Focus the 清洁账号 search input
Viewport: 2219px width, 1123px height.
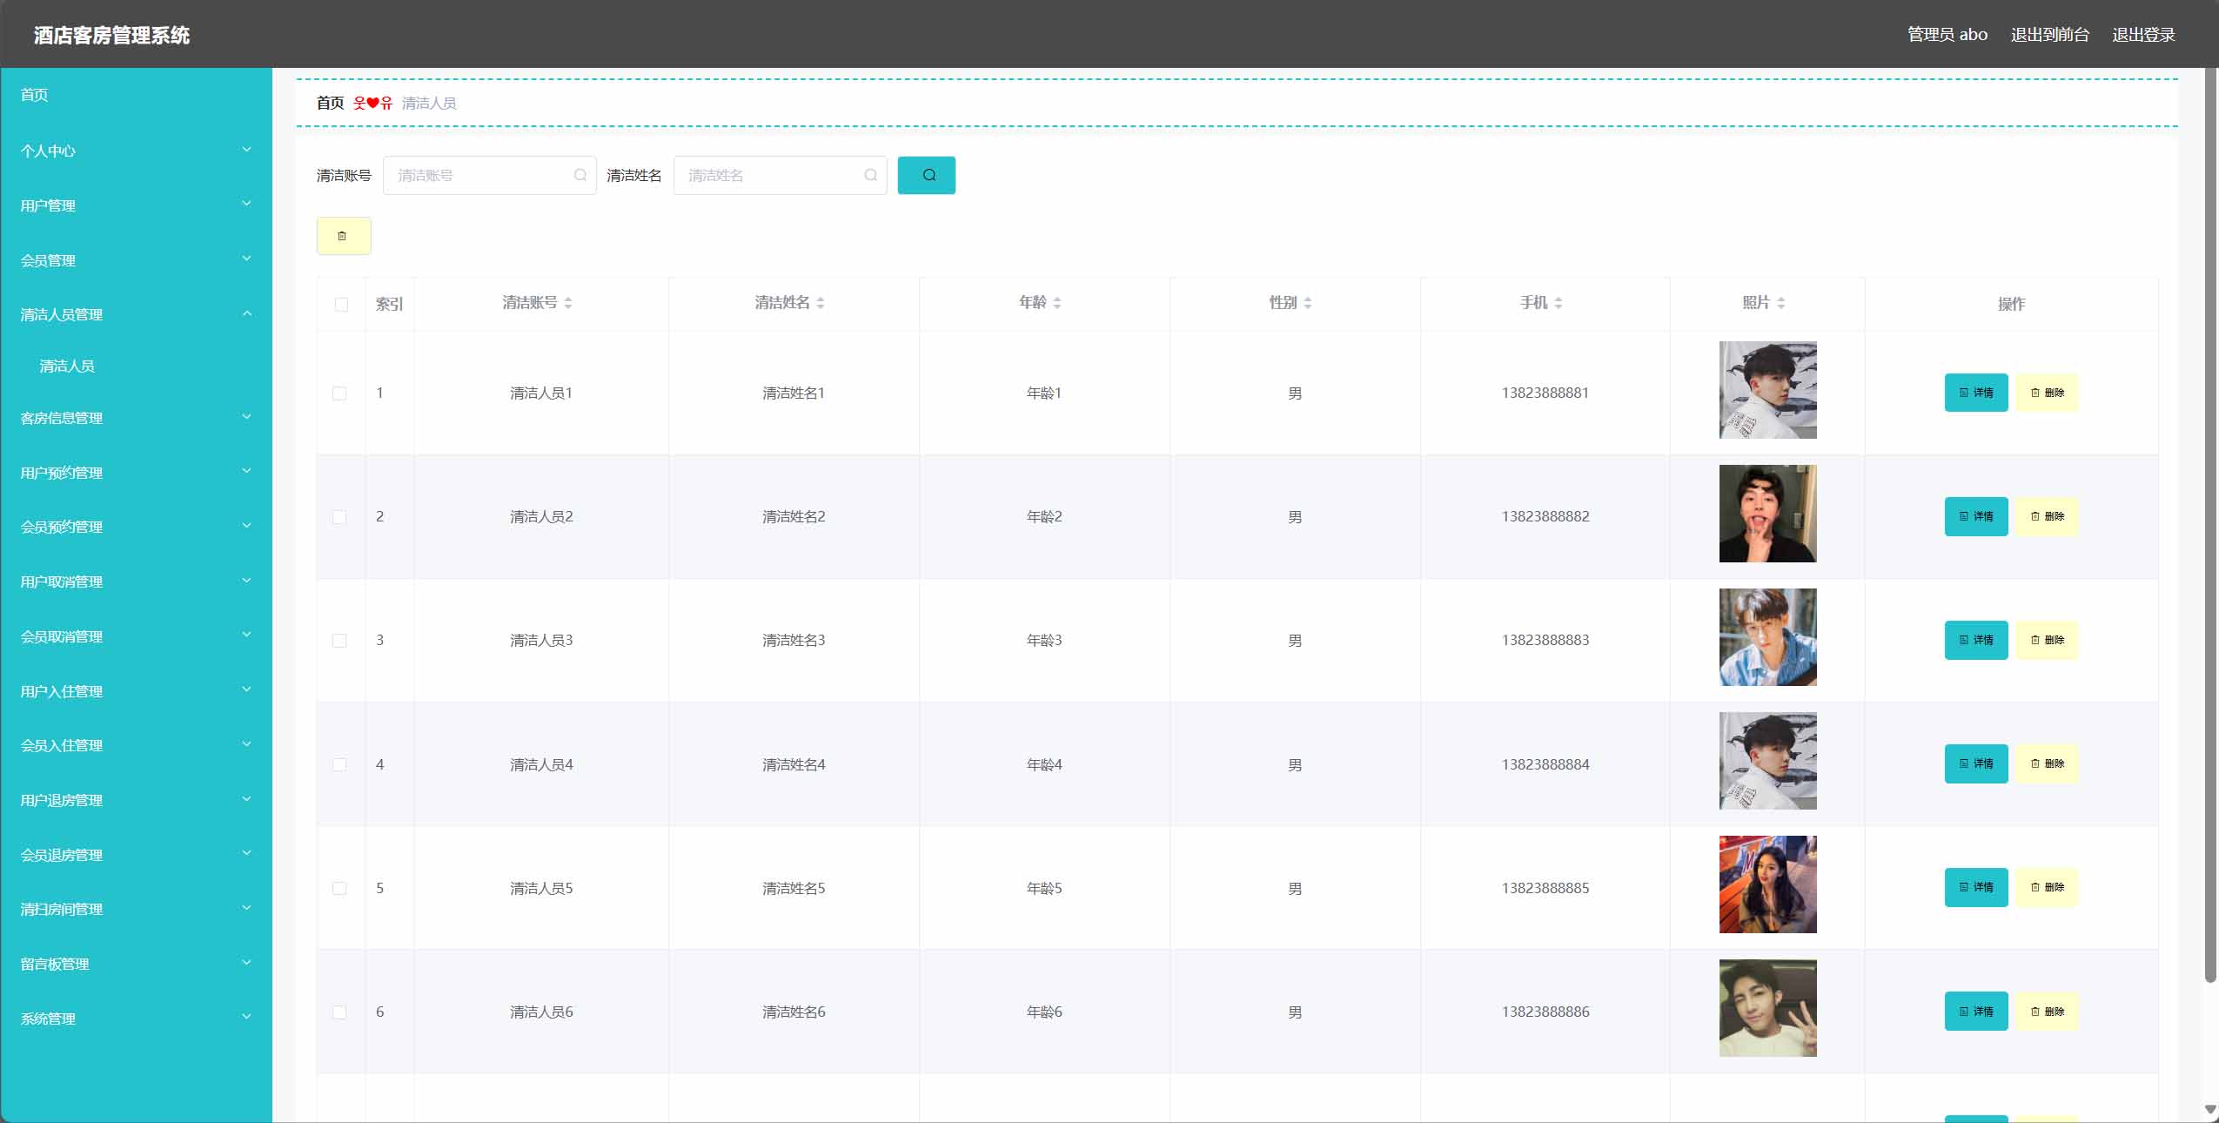[x=490, y=175]
